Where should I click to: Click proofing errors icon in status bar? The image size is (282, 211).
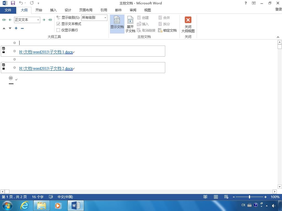pyautogui.click(x=51, y=197)
